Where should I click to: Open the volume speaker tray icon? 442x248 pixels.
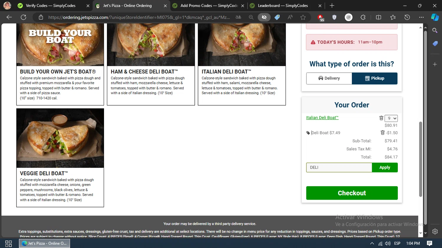click(388, 243)
